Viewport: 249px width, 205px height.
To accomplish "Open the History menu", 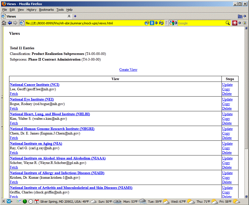I will tap(31, 10).
